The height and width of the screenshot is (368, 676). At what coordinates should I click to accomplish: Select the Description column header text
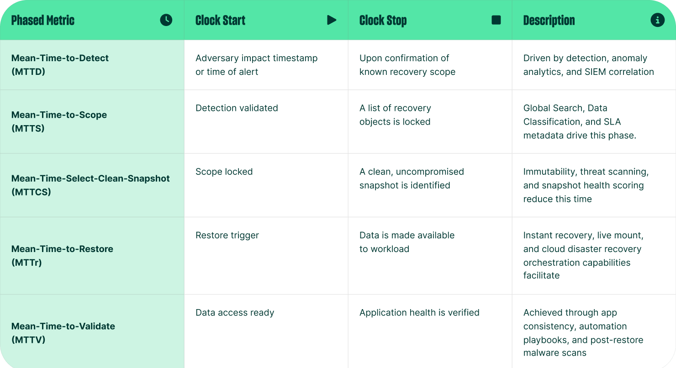[x=549, y=21]
